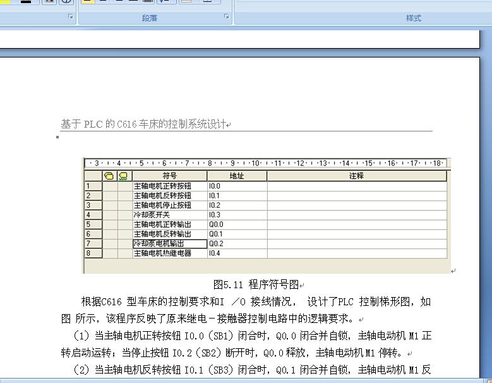Click address cell I0.2 in the table
The height and width of the screenshot is (383, 492).
coord(237,205)
